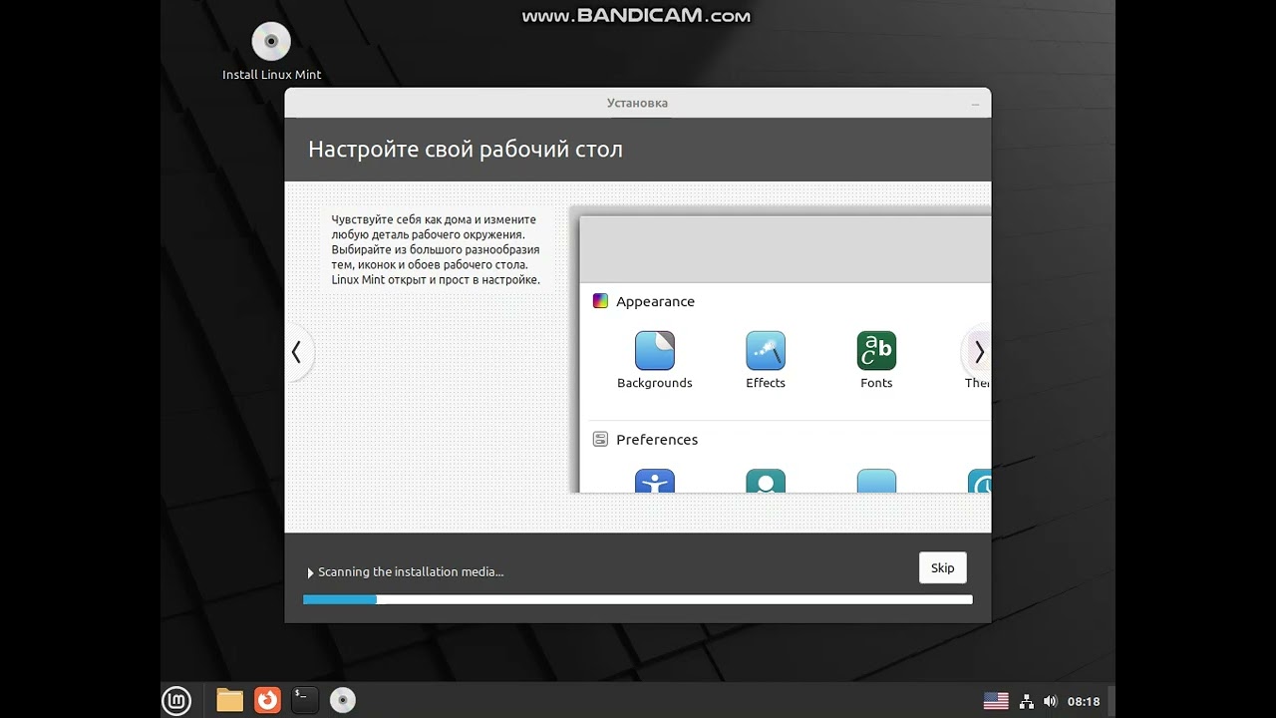
Task: Click the Scanning the installation media text
Action: 411,572
